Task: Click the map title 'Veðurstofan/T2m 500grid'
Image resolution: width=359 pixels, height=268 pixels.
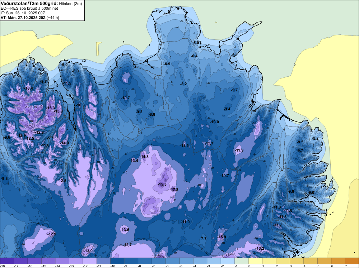Action: click(29, 4)
